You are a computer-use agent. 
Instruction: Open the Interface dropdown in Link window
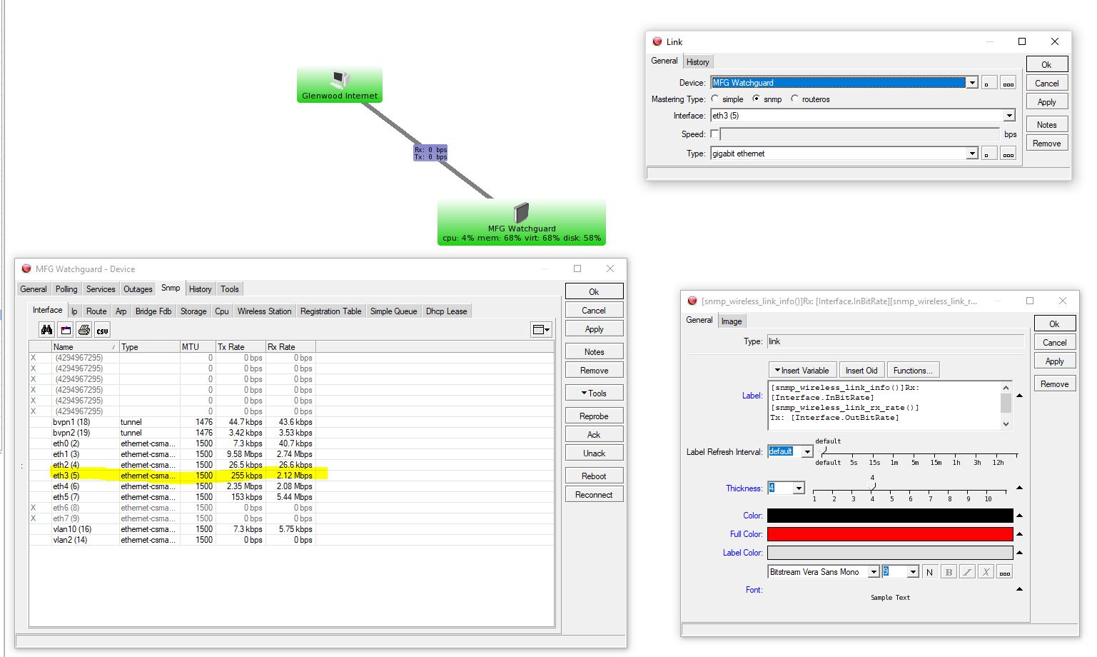pyautogui.click(x=1009, y=116)
